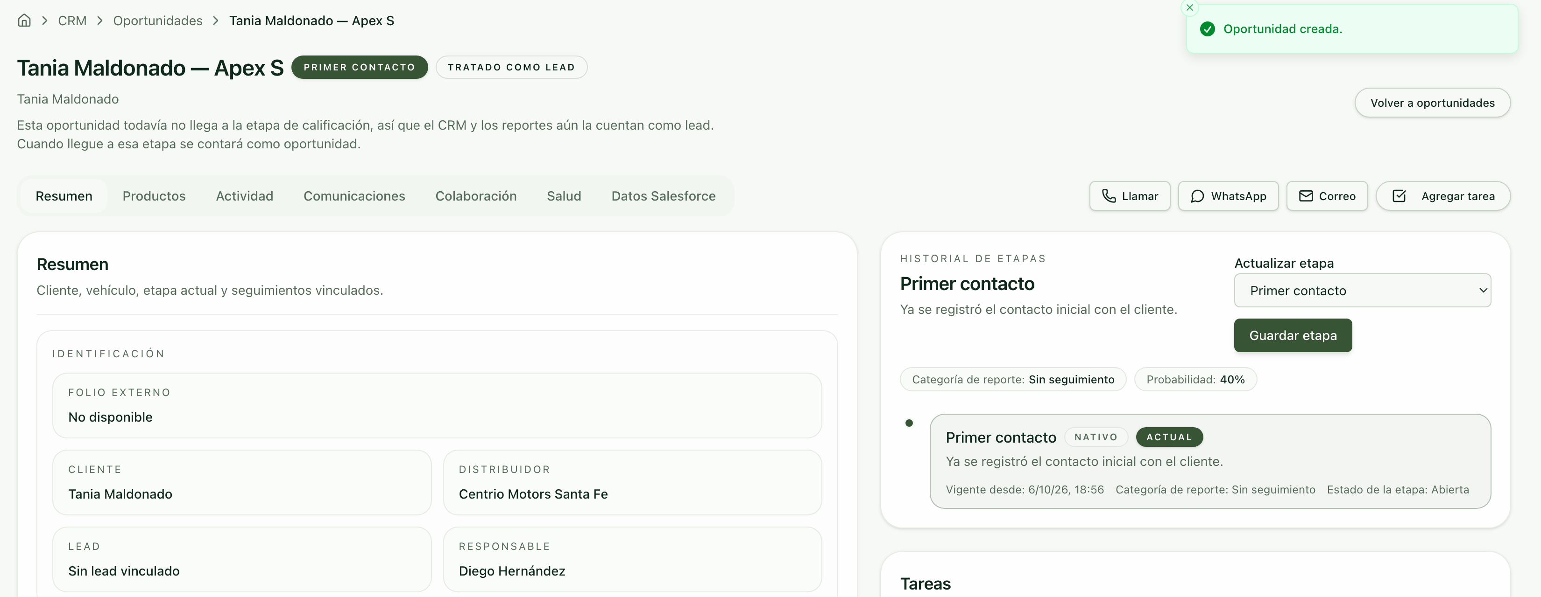Go to home via breadcrumb house icon
The width and height of the screenshot is (1541, 597).
24,21
